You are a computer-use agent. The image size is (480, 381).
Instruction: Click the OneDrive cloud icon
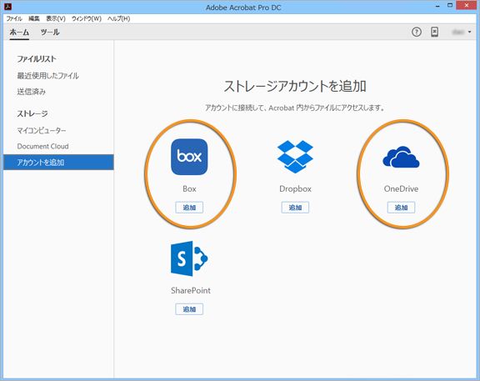[401, 157]
